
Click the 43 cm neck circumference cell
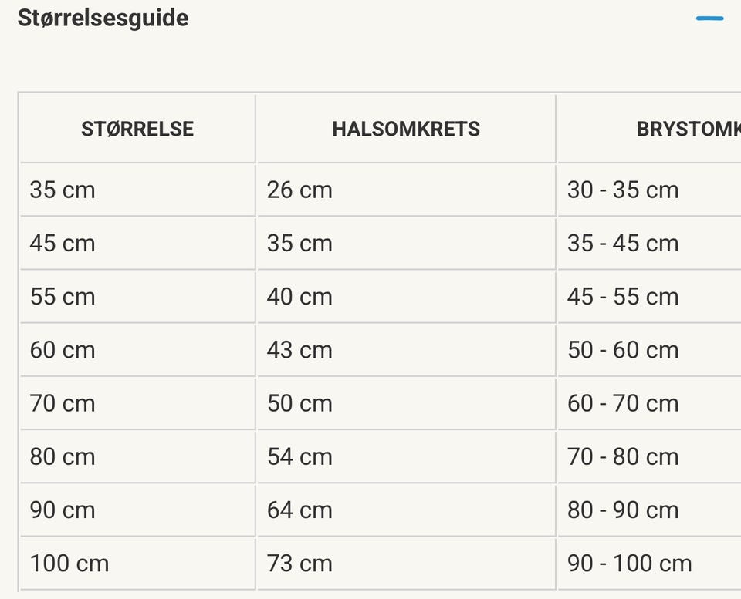pos(299,350)
